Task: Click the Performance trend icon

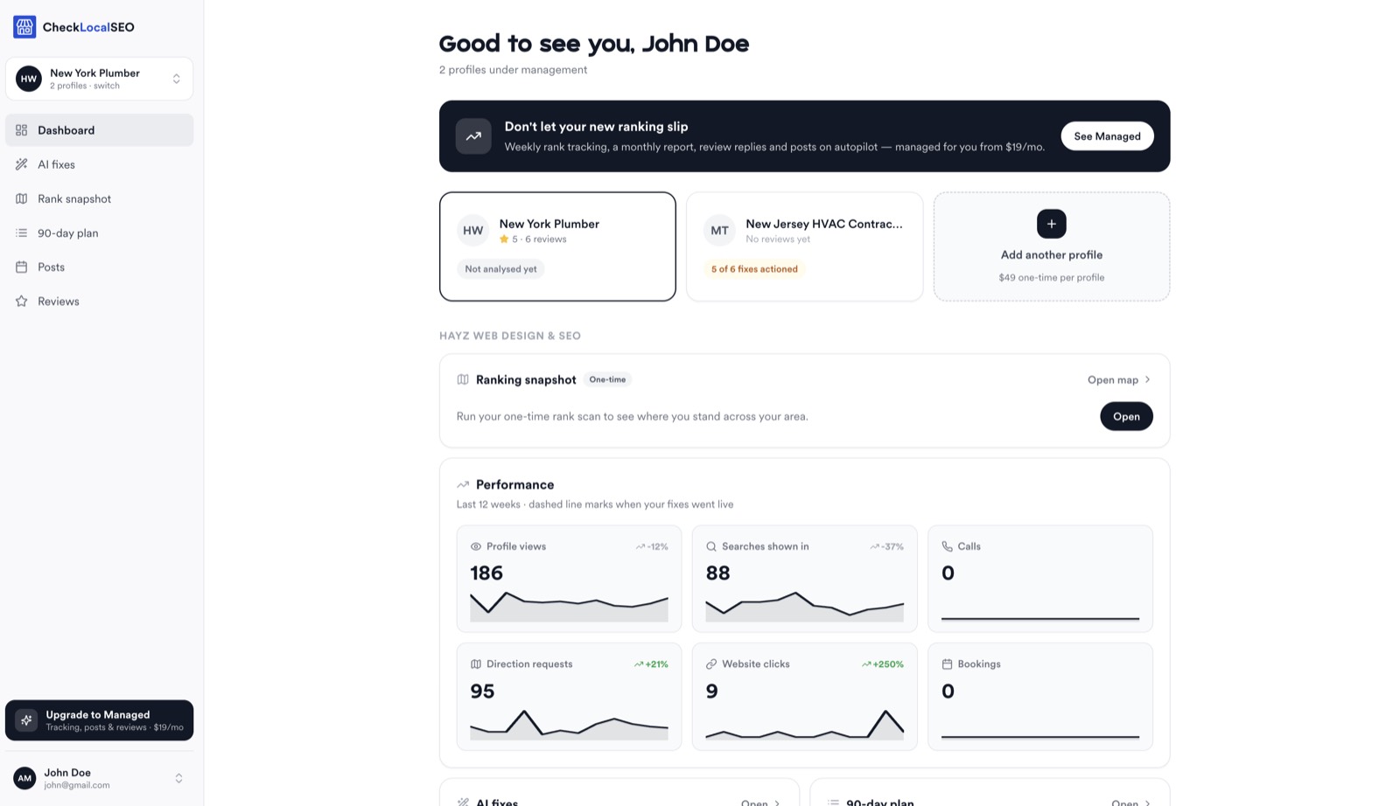Action: (463, 484)
